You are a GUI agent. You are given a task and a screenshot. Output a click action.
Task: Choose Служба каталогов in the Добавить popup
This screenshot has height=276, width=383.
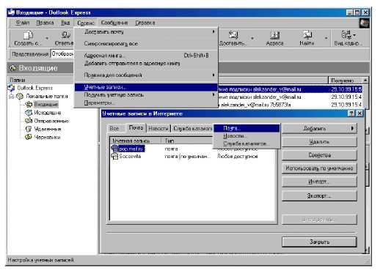coord(247,143)
